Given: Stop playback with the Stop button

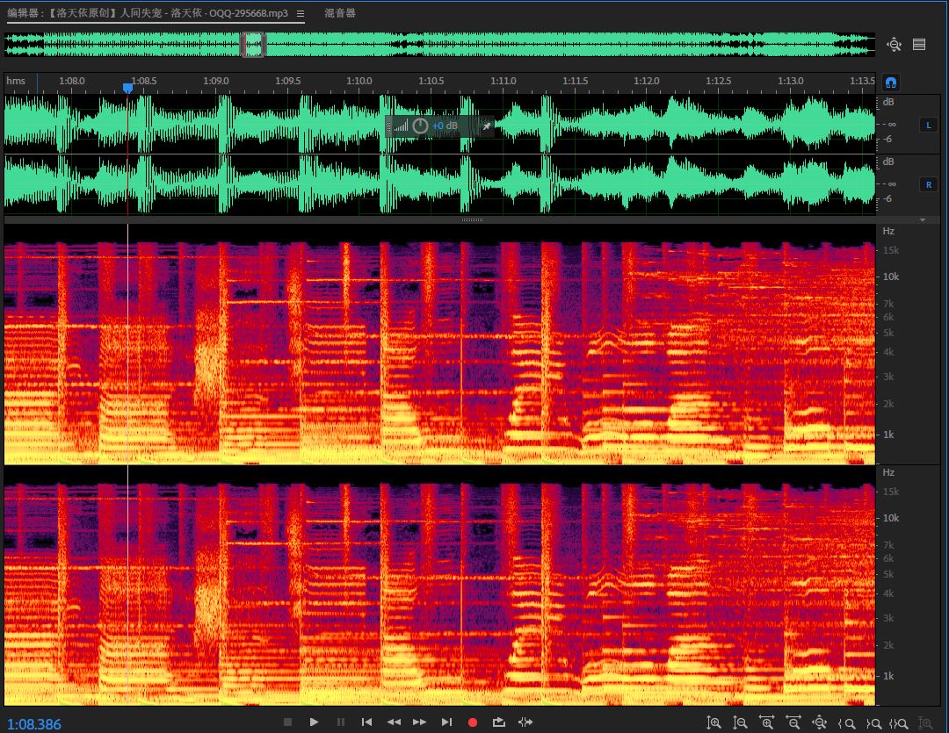Looking at the screenshot, I should point(288,722).
